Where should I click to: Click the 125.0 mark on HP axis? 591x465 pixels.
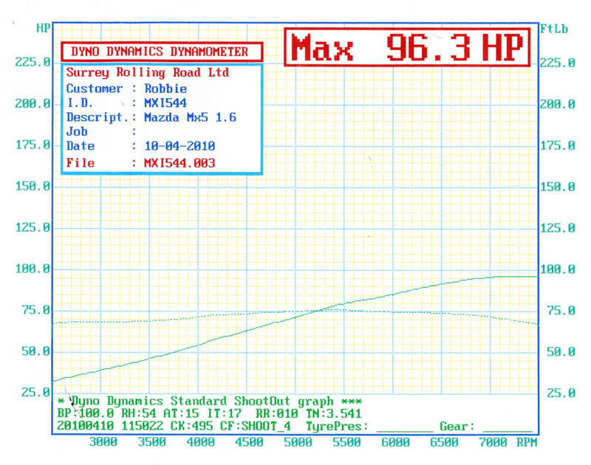33,227
